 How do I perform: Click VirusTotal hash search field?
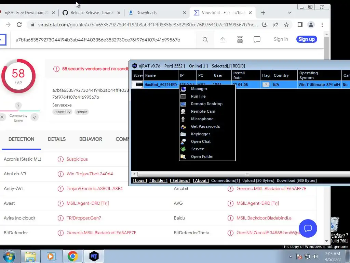[x=104, y=40]
